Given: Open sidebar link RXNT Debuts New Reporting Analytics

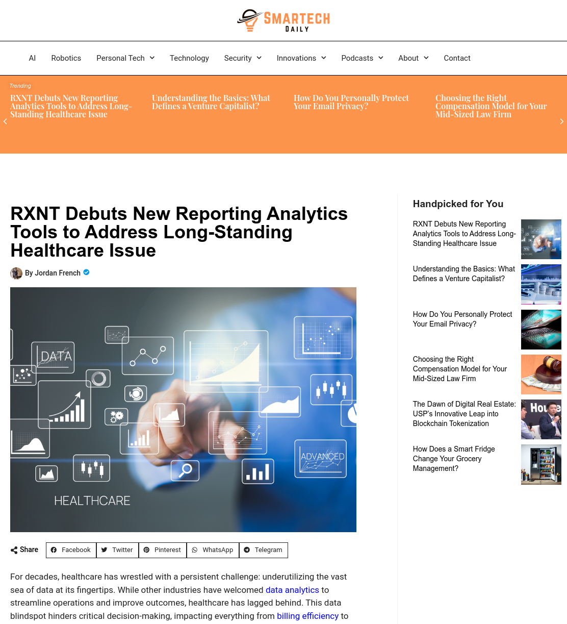Looking at the screenshot, I should click(x=464, y=234).
